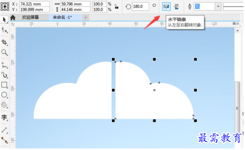
Task: Click the outline width field showing 无
Action: [x=204, y=7]
